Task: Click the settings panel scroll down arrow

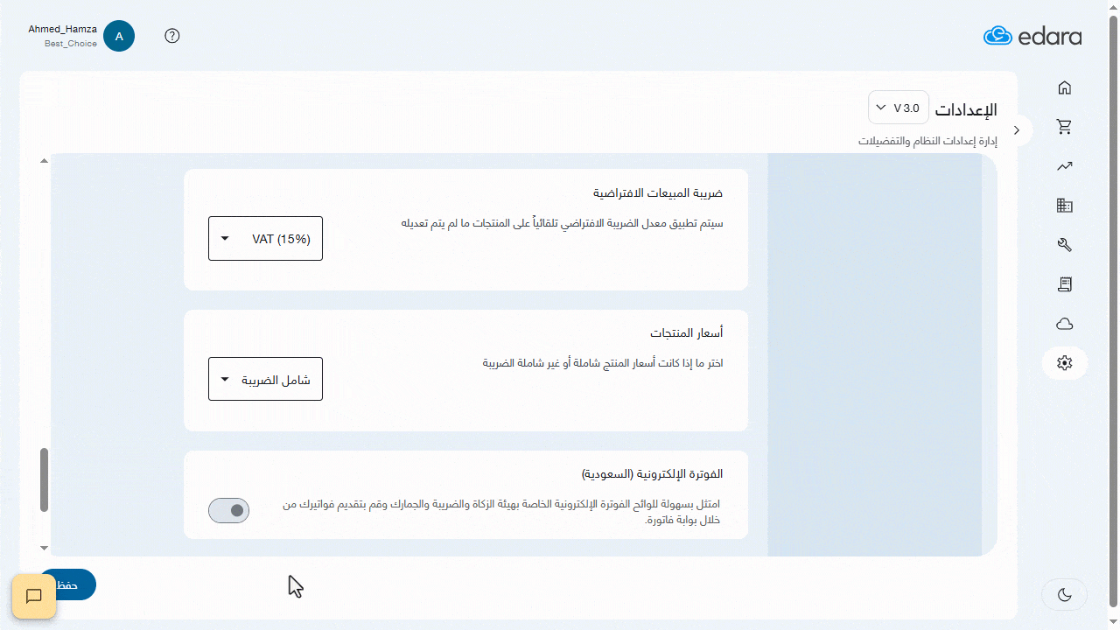Action: click(x=45, y=548)
